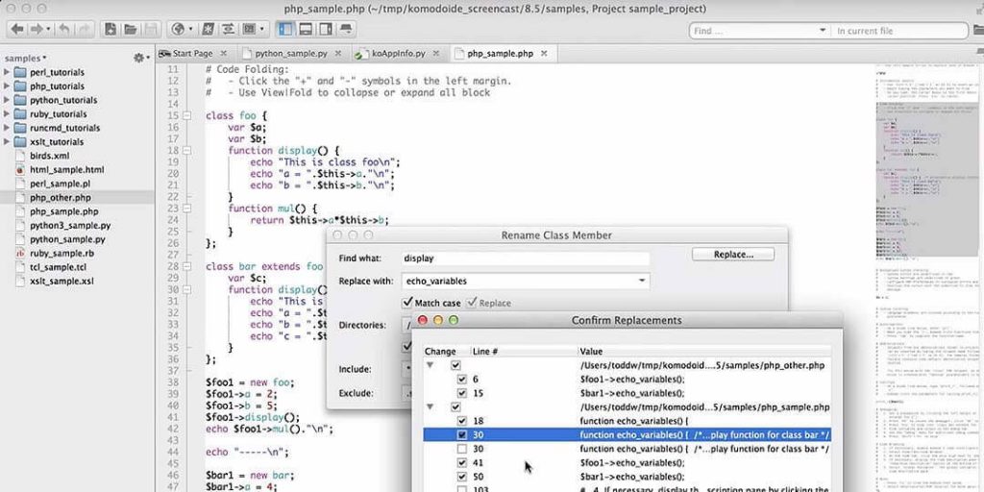The width and height of the screenshot is (984, 492).
Task: Click the redo toolbar icon
Action: 85,29
